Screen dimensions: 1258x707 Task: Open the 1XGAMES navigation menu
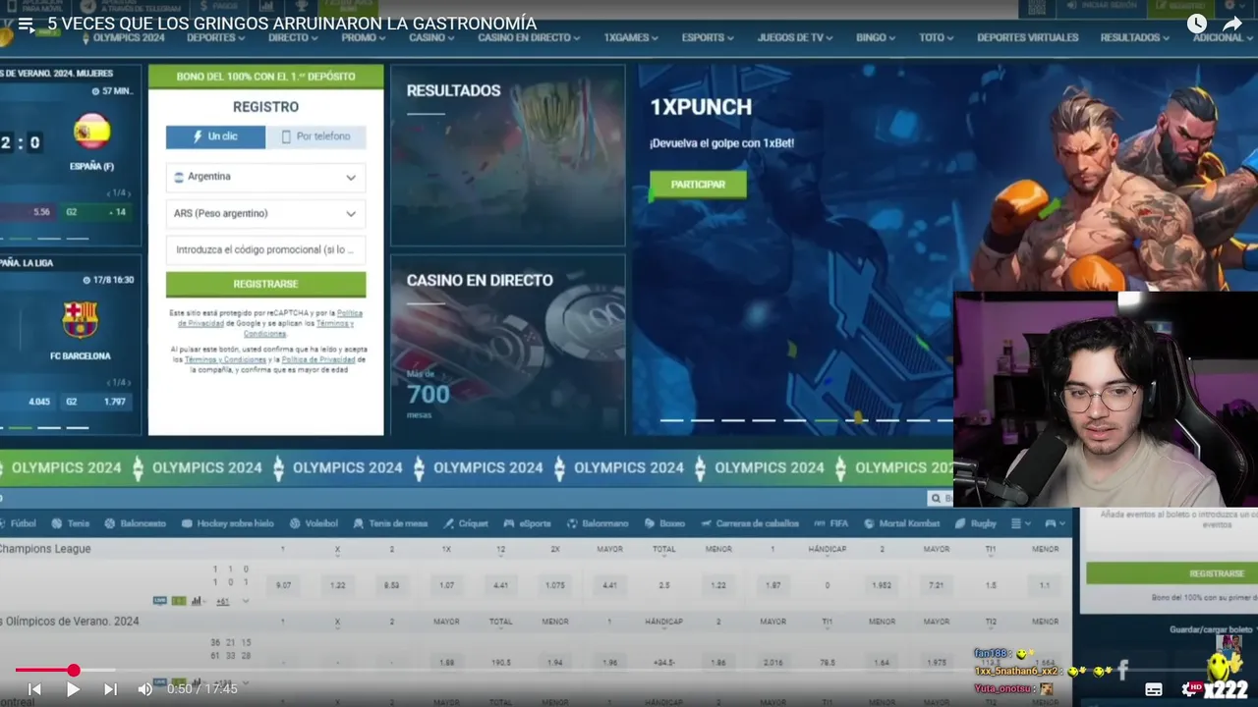(x=631, y=37)
